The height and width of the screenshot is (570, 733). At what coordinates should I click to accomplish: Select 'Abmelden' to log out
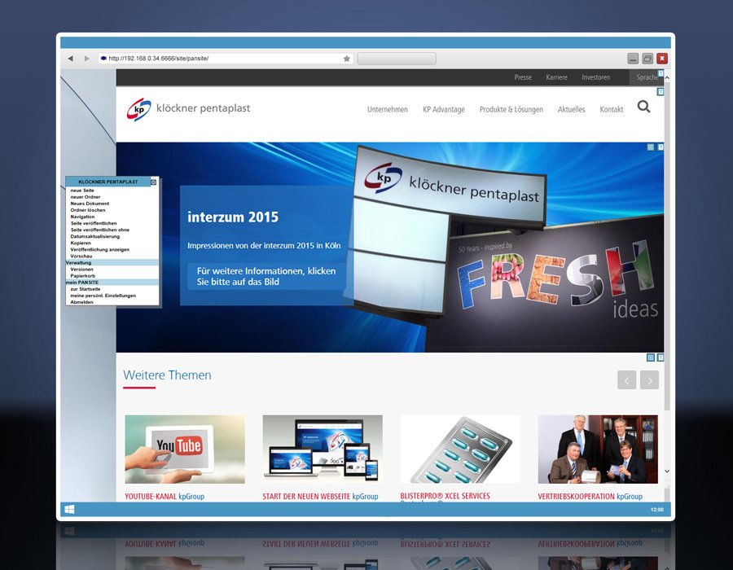pos(81,302)
